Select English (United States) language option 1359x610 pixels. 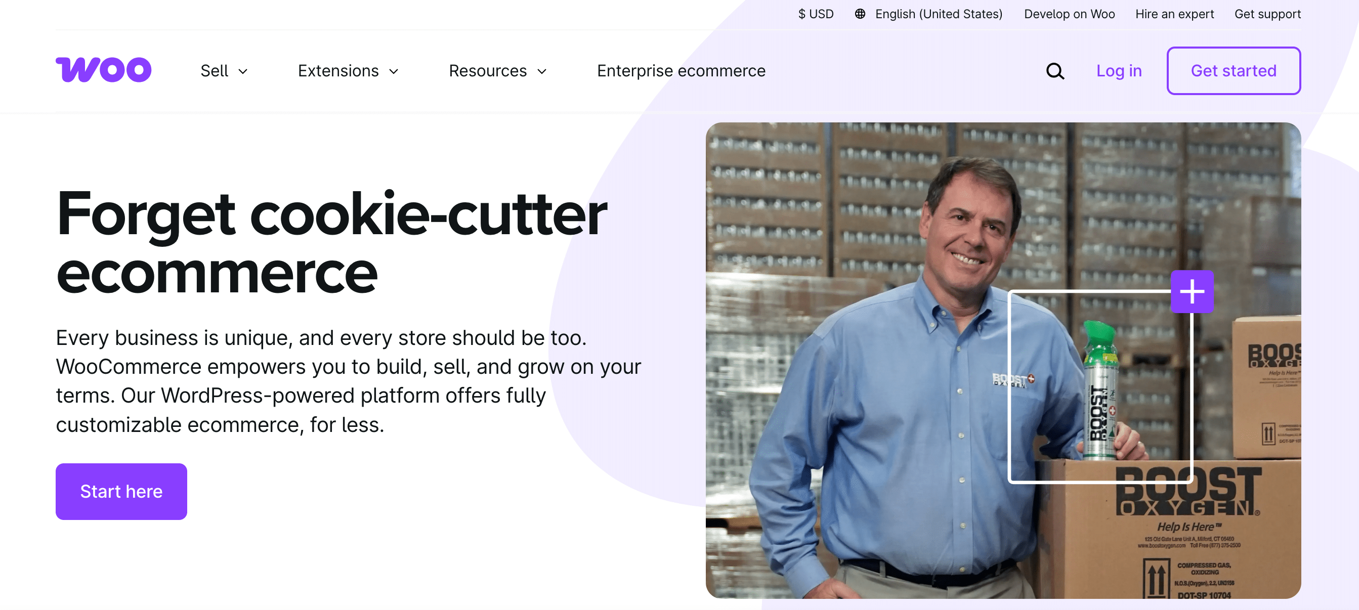pos(938,14)
